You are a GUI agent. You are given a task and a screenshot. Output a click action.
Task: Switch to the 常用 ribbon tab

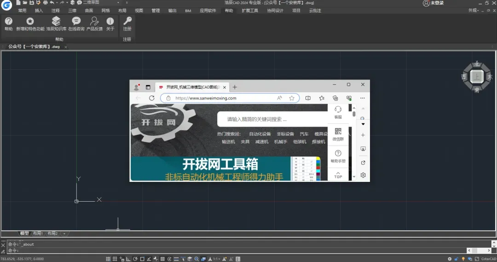[22, 11]
